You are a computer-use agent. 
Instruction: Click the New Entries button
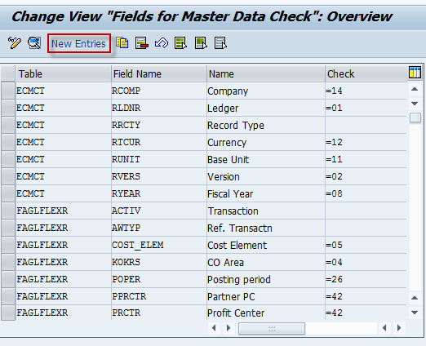click(79, 43)
